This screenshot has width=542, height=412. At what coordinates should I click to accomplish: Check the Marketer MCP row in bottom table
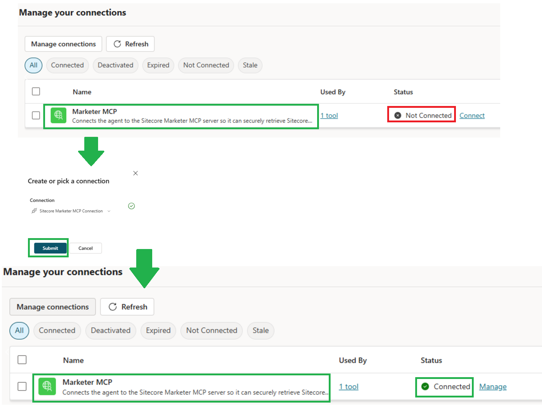[22, 387]
